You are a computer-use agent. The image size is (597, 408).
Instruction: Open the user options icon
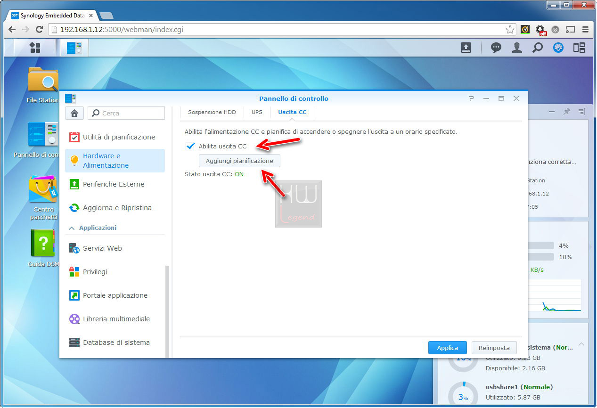point(517,48)
